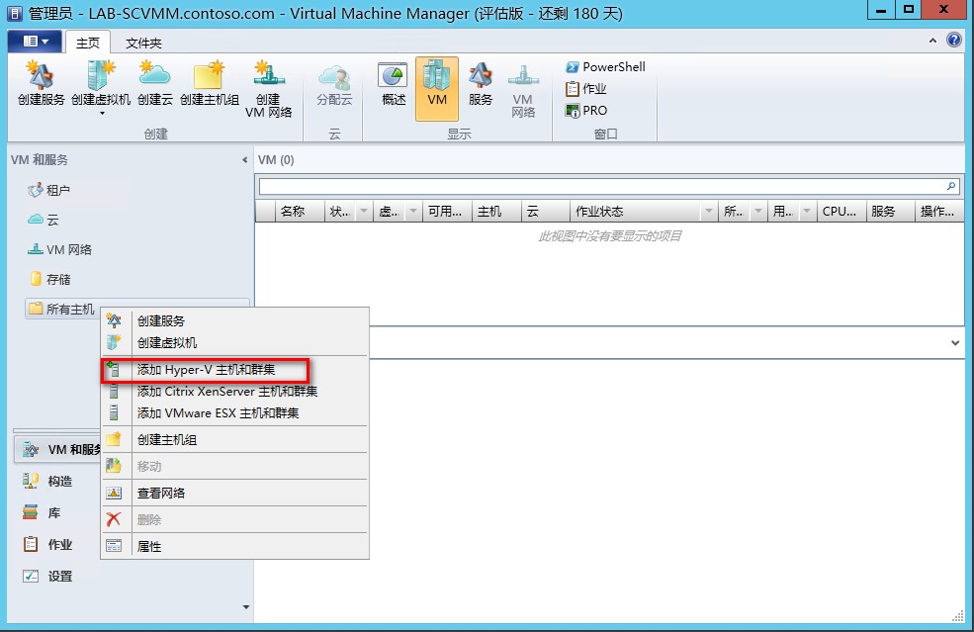Screen dimensions: 974x632
Task: Select 云 in the navigation tree
Action: tap(43, 220)
